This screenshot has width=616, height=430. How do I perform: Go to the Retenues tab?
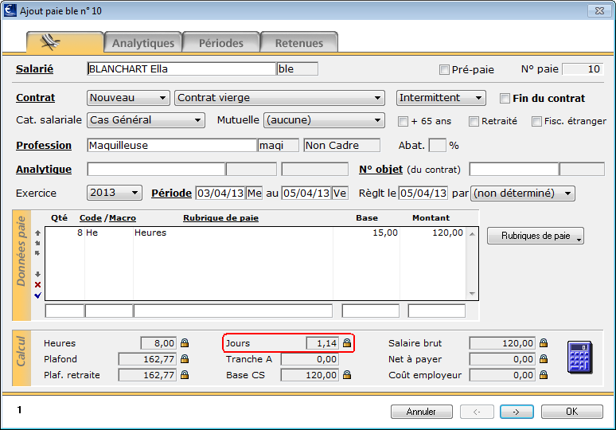[299, 42]
